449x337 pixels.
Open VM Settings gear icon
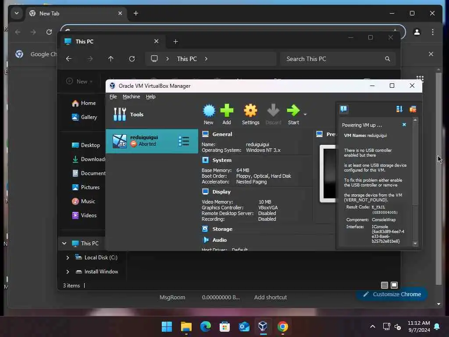(250, 115)
